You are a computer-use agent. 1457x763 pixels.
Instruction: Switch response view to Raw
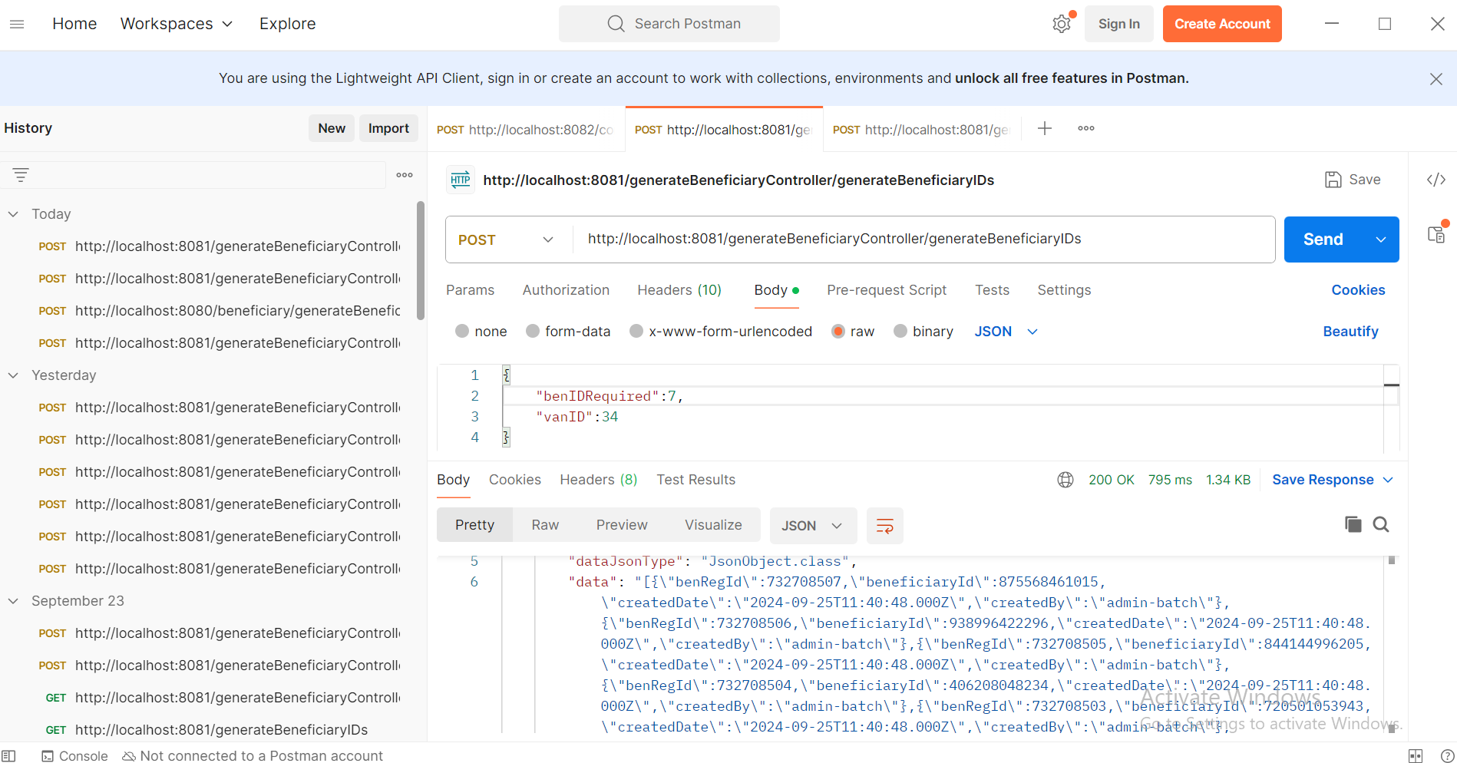click(545, 525)
